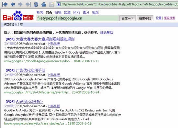Image resolution: width=178 pixels, height=128 pixels.
Task: Click the 【PDF】 tag of the AnAlytics result
Action: 10,102
